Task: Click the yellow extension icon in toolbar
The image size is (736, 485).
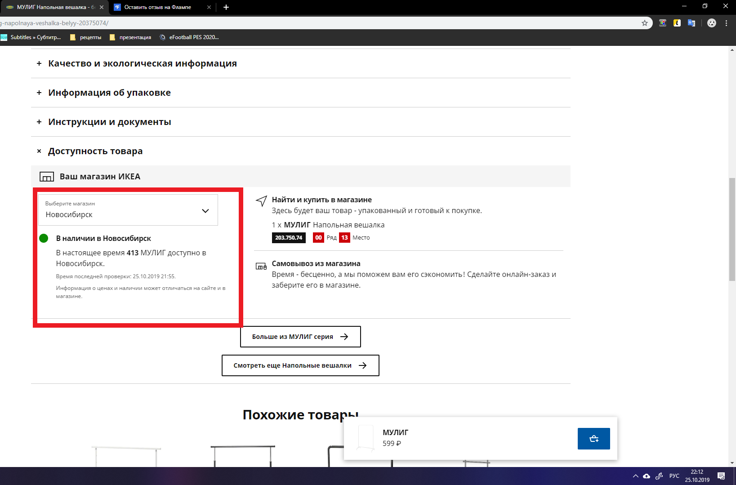Action: pos(677,23)
